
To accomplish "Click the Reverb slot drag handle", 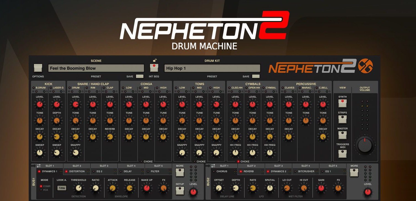I will tap(263, 171).
